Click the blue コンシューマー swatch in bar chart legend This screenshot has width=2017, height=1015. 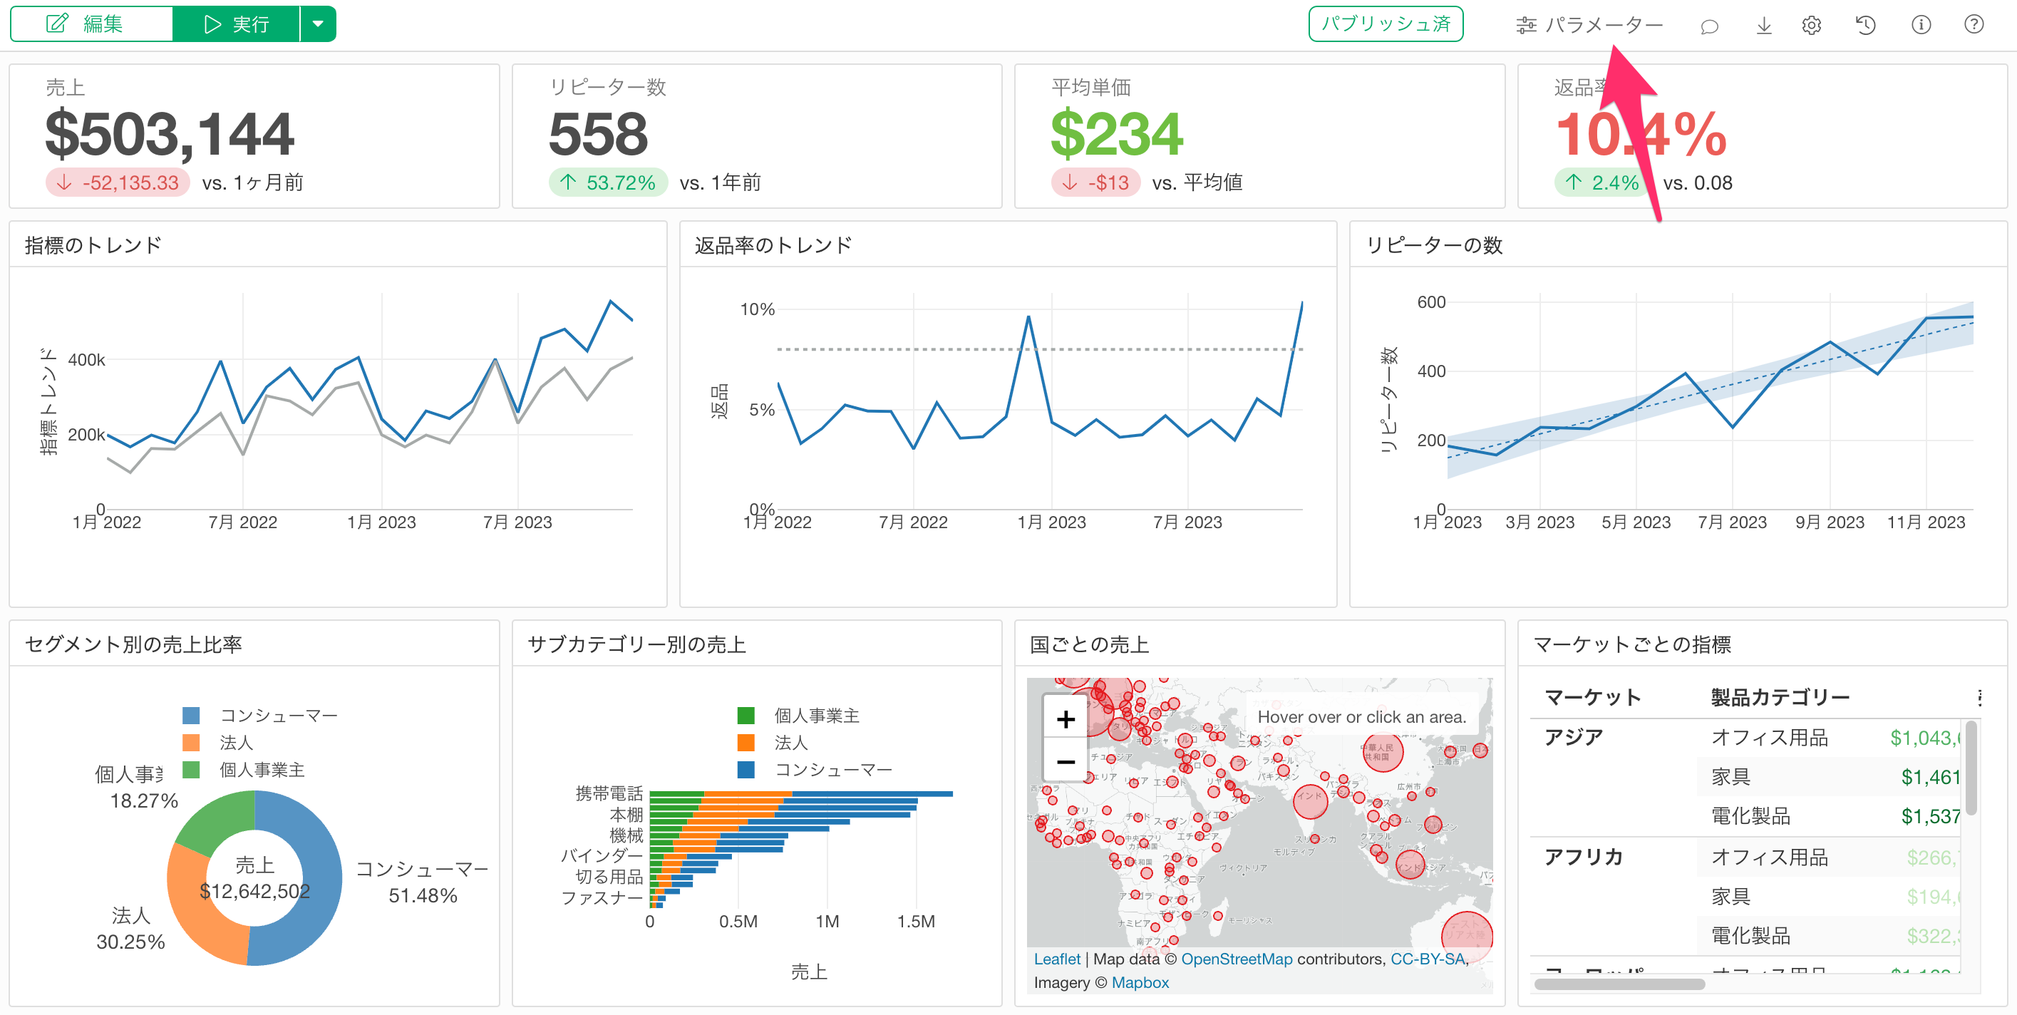point(746,770)
